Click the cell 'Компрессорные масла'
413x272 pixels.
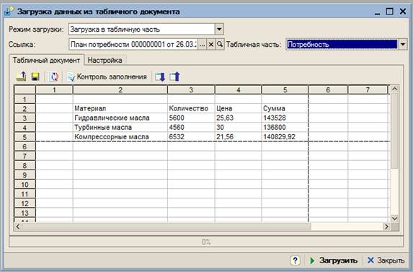(x=120, y=137)
